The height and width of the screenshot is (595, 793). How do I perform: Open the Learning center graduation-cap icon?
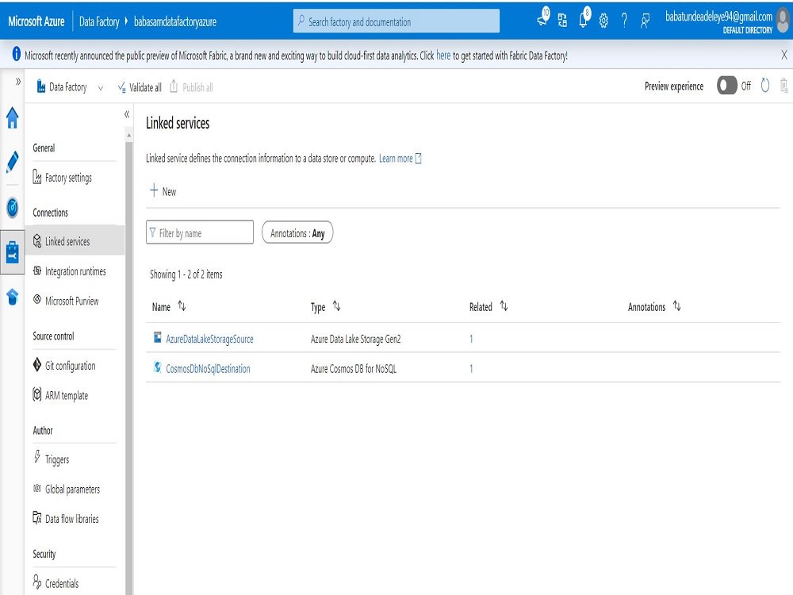(x=12, y=297)
